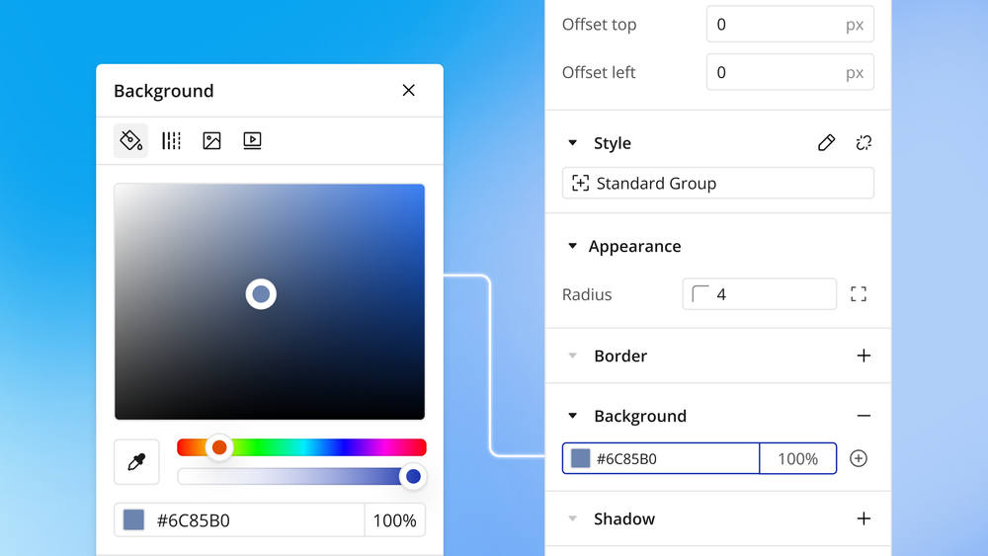
Task: Expand the Border section
Action: pyautogui.click(x=573, y=356)
